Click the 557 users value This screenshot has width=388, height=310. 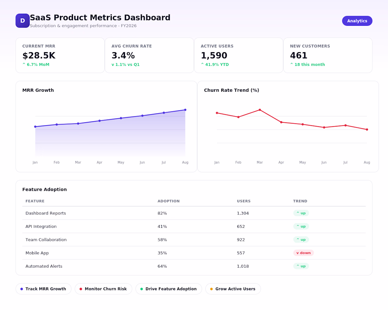[241, 253]
